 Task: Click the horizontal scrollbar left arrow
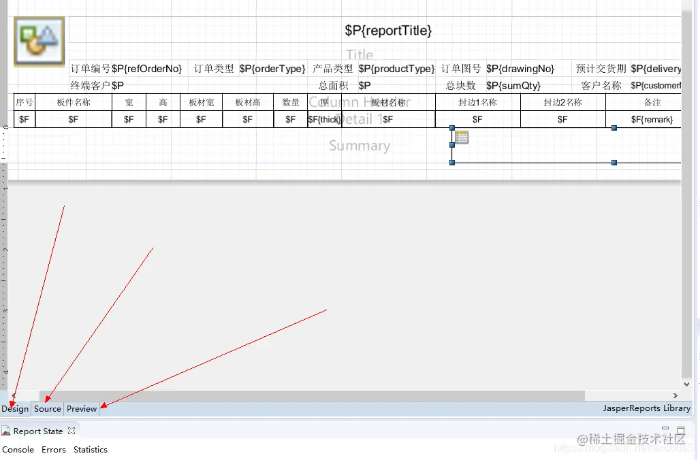point(14,396)
